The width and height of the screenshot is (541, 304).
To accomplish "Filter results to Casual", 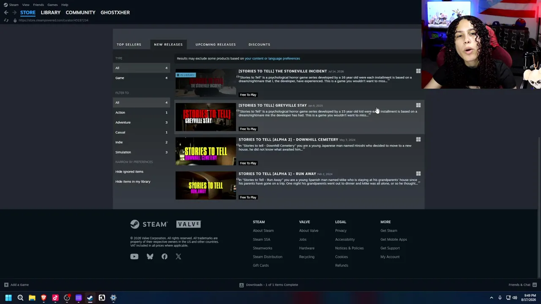I will [141, 132].
